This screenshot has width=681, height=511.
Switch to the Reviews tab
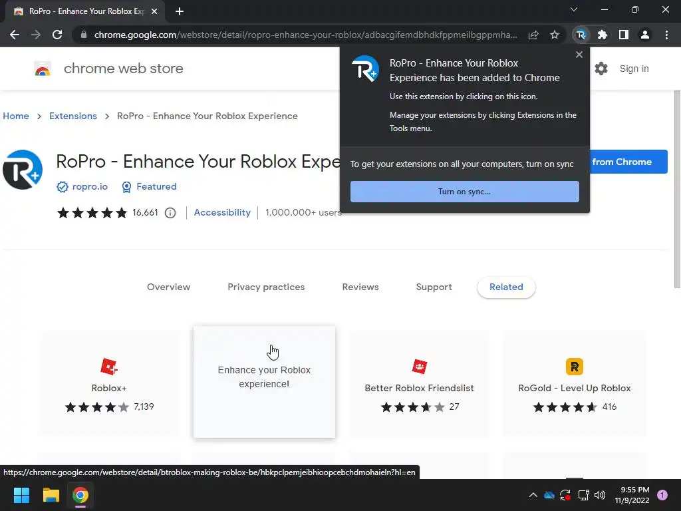tap(360, 287)
